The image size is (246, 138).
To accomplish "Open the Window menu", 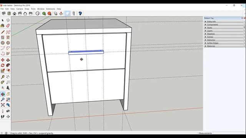I will pyautogui.click(x=41, y=9).
